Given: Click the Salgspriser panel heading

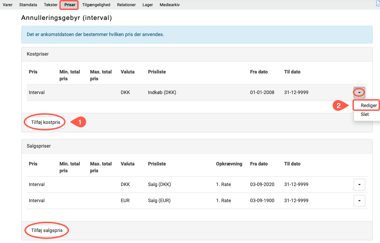Looking at the screenshot, I should (x=39, y=146).
